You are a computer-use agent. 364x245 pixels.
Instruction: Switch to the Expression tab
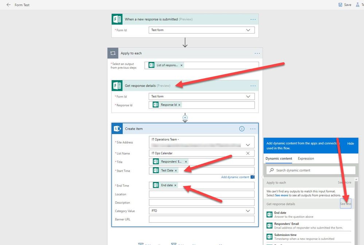(x=306, y=158)
